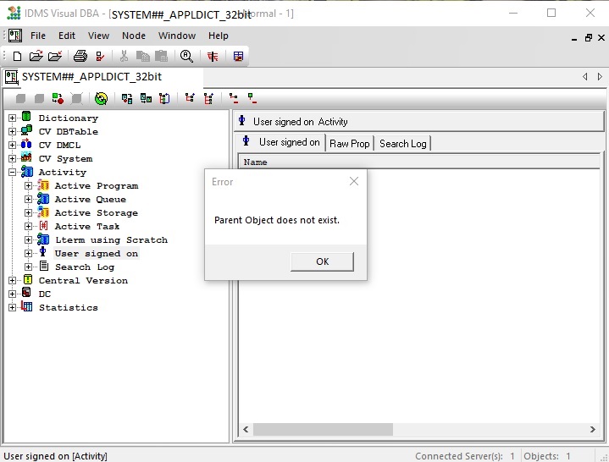The image size is (609, 462).
Task: Click the Statistics icon in tree
Action: click(x=26, y=307)
